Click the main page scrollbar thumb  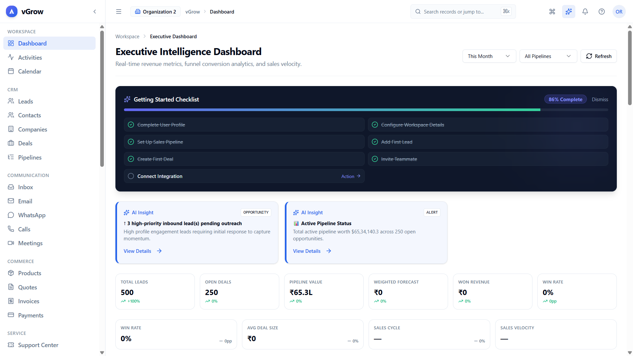630,68
